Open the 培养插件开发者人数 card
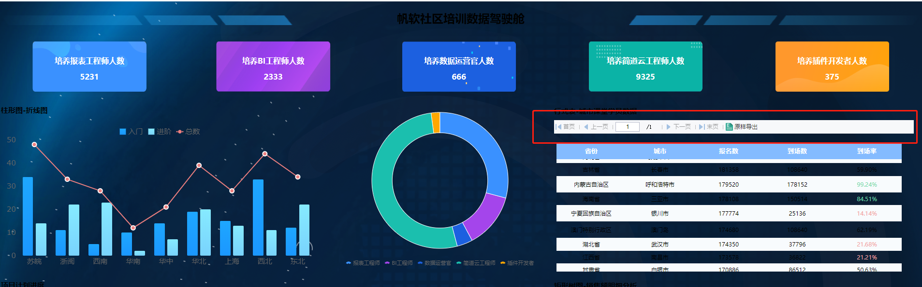Image resolution: width=922 pixels, height=287 pixels. pyautogui.click(x=832, y=67)
